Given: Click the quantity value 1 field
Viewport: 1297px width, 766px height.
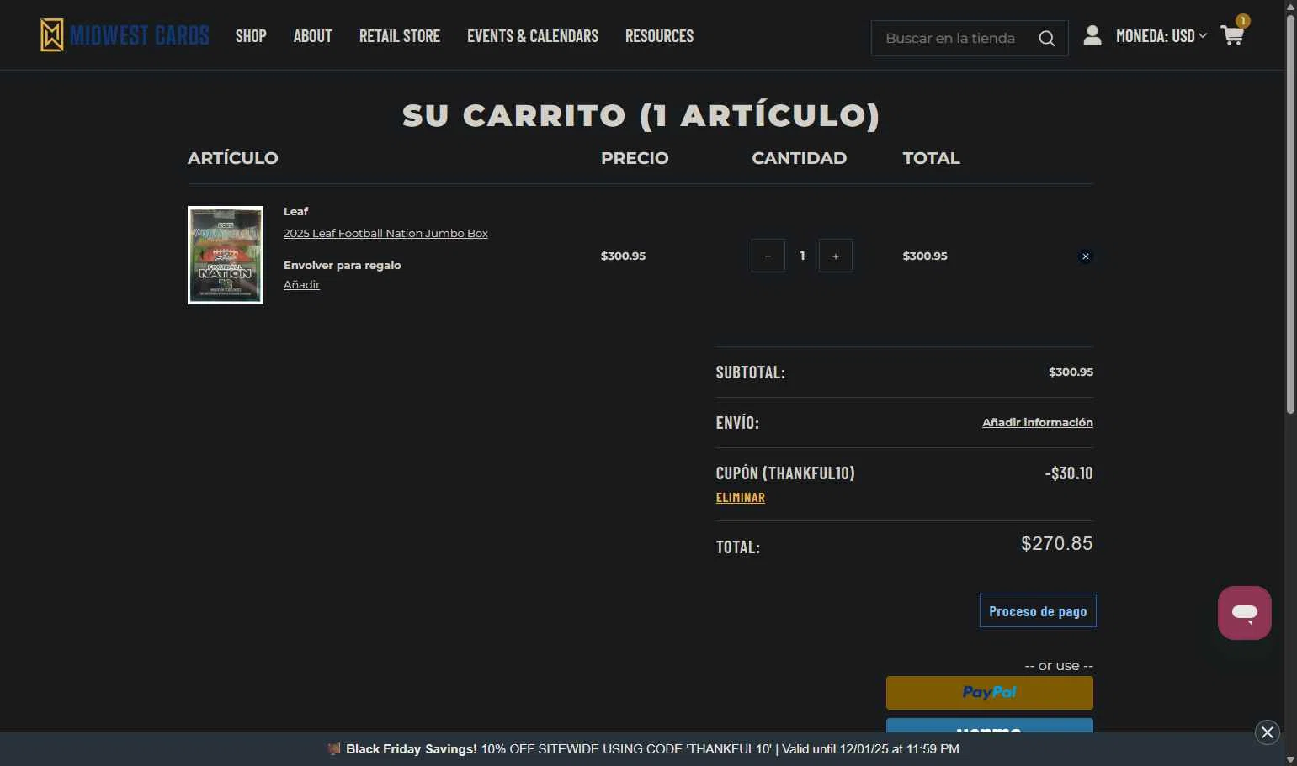Looking at the screenshot, I should [802, 256].
